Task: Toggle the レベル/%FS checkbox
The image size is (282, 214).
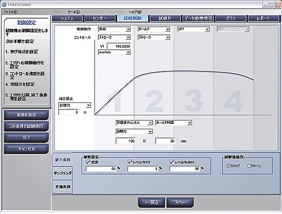Action: [x=130, y=162]
